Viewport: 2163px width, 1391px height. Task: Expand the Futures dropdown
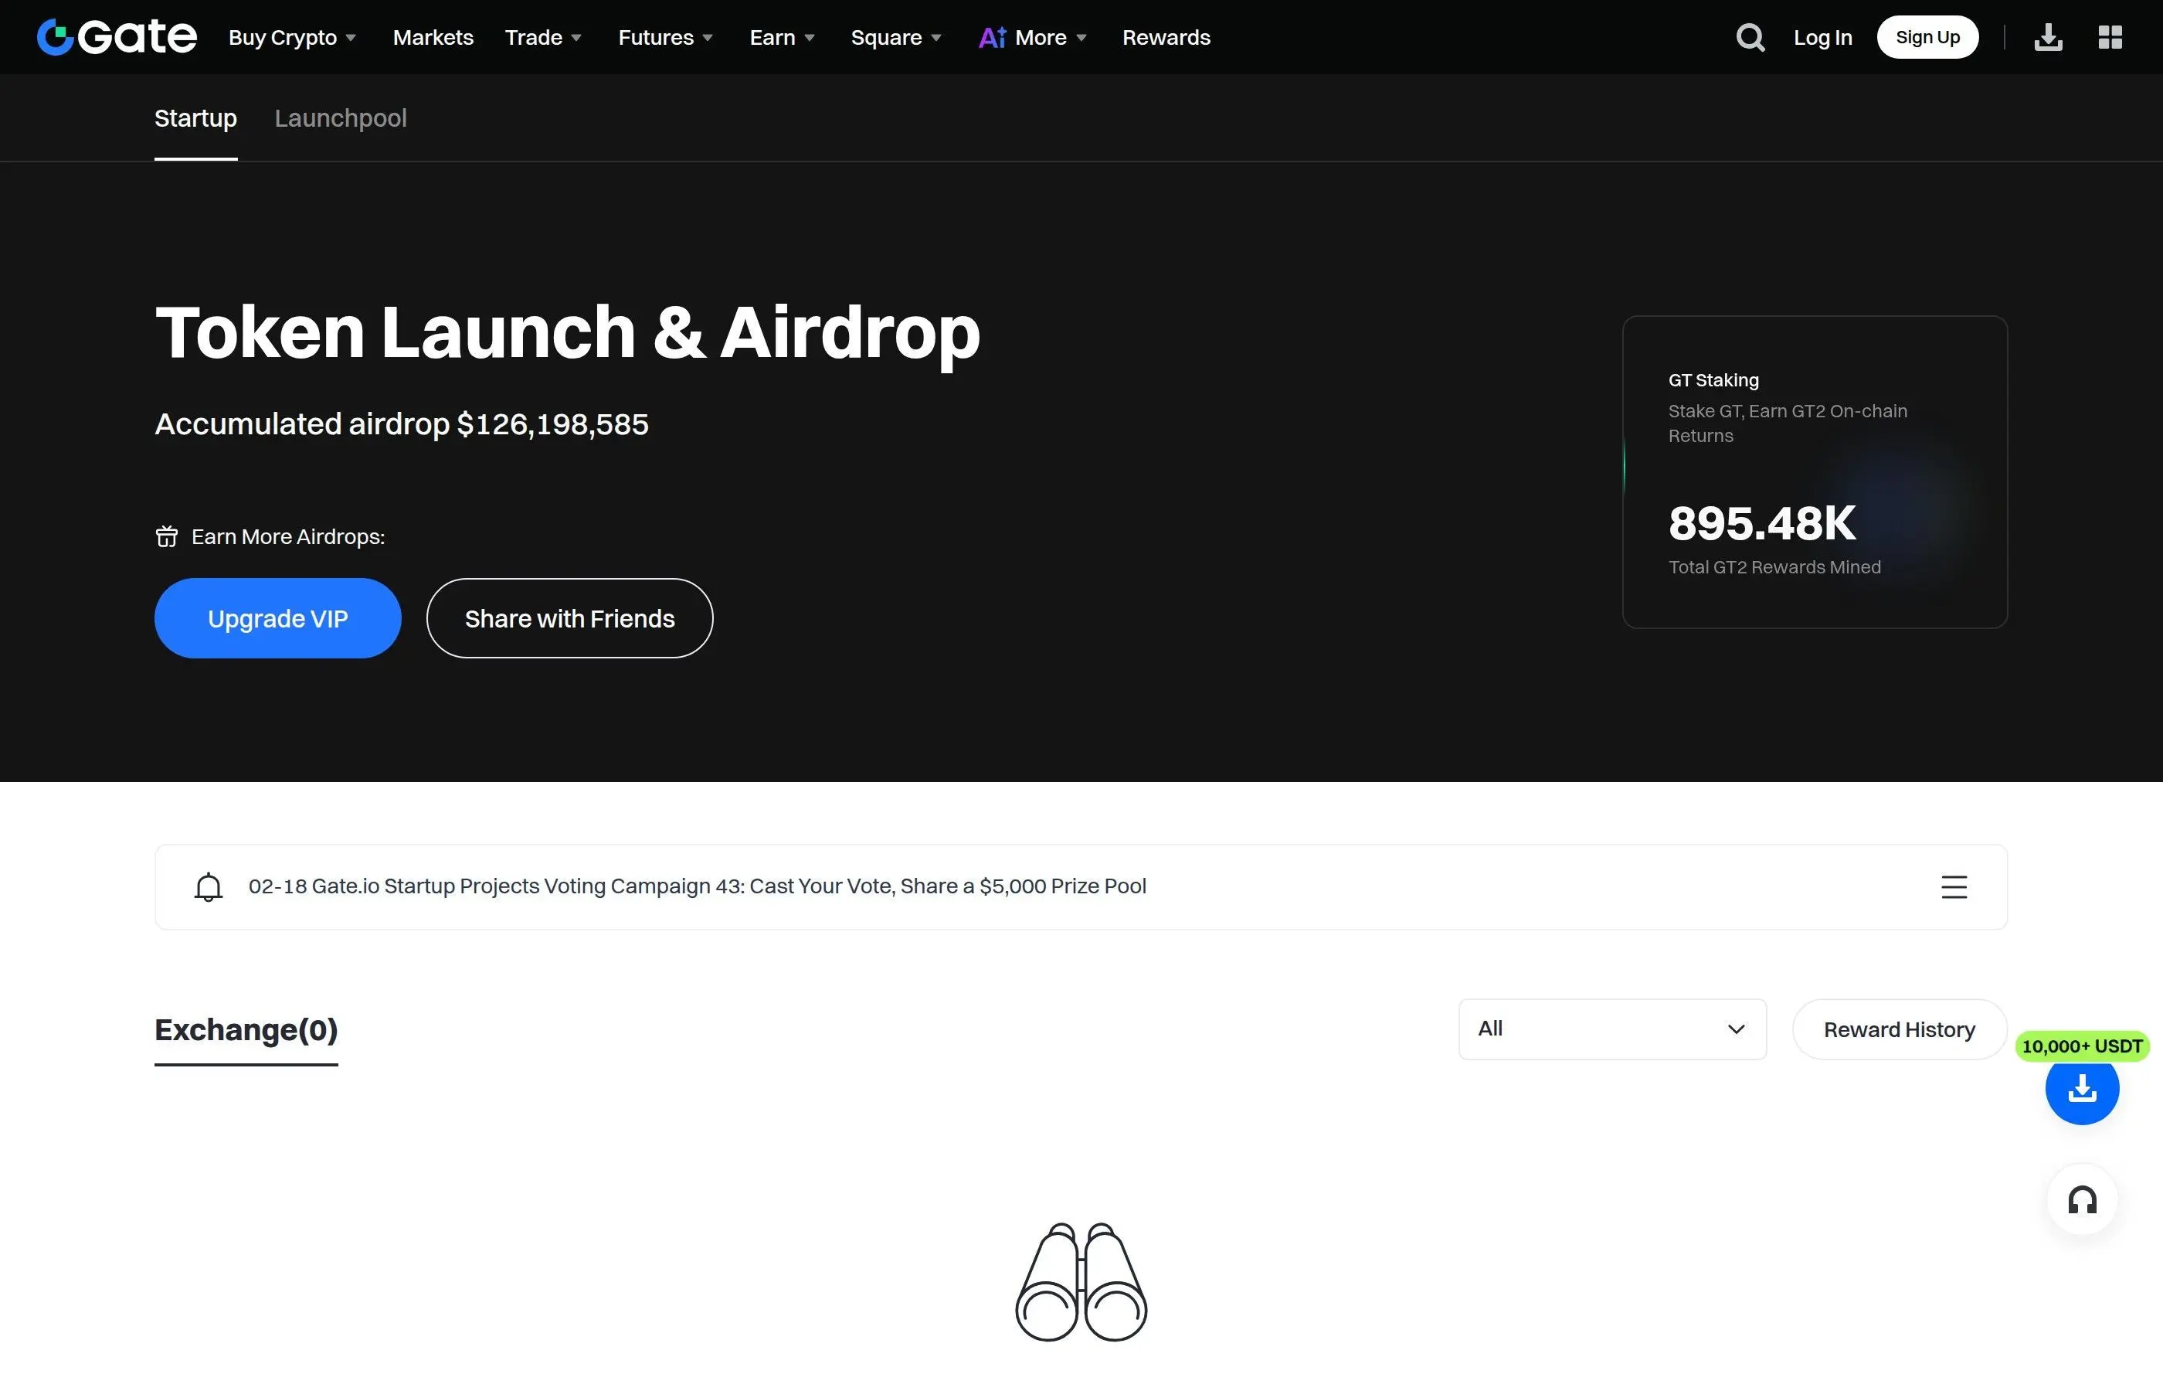(665, 37)
